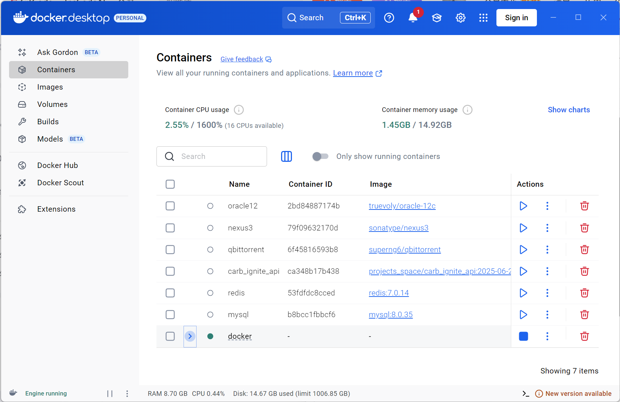Open the notifications bell
Screen dimensions: 620x402
413,18
